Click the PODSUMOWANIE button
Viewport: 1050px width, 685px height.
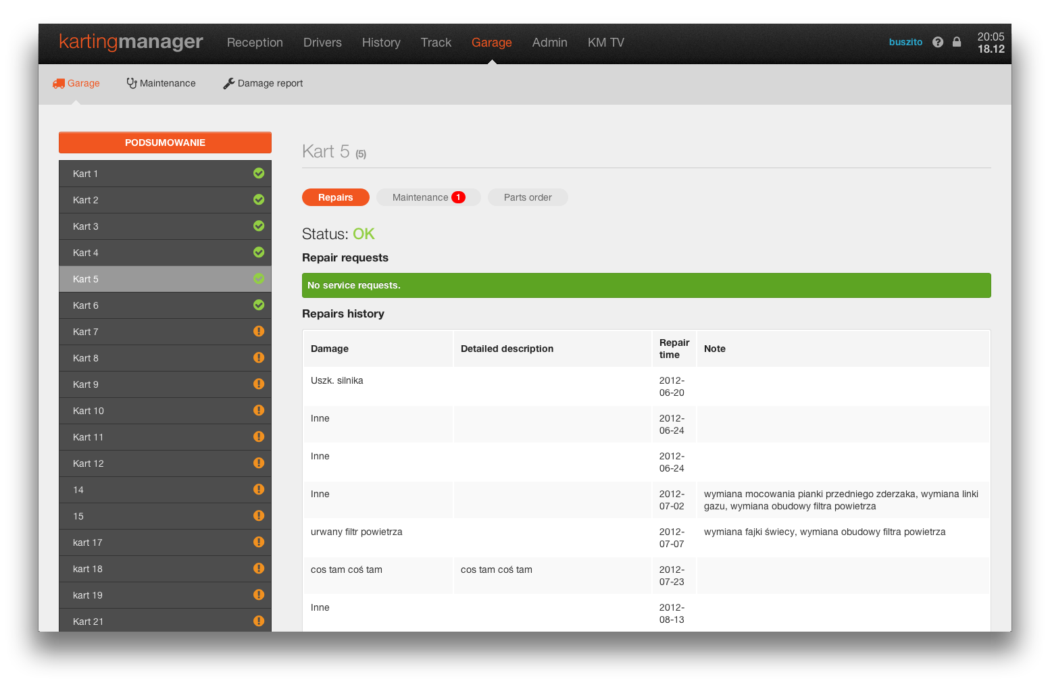[x=165, y=143]
